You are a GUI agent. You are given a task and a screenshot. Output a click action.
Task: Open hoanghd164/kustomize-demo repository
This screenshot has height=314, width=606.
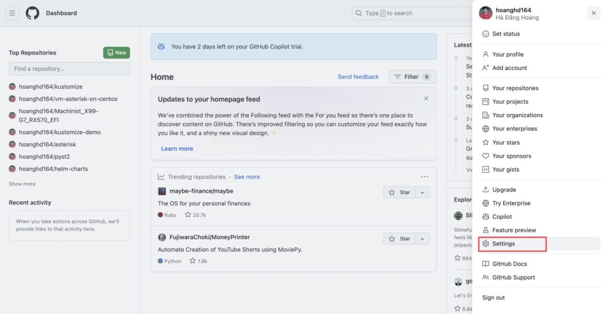point(60,132)
